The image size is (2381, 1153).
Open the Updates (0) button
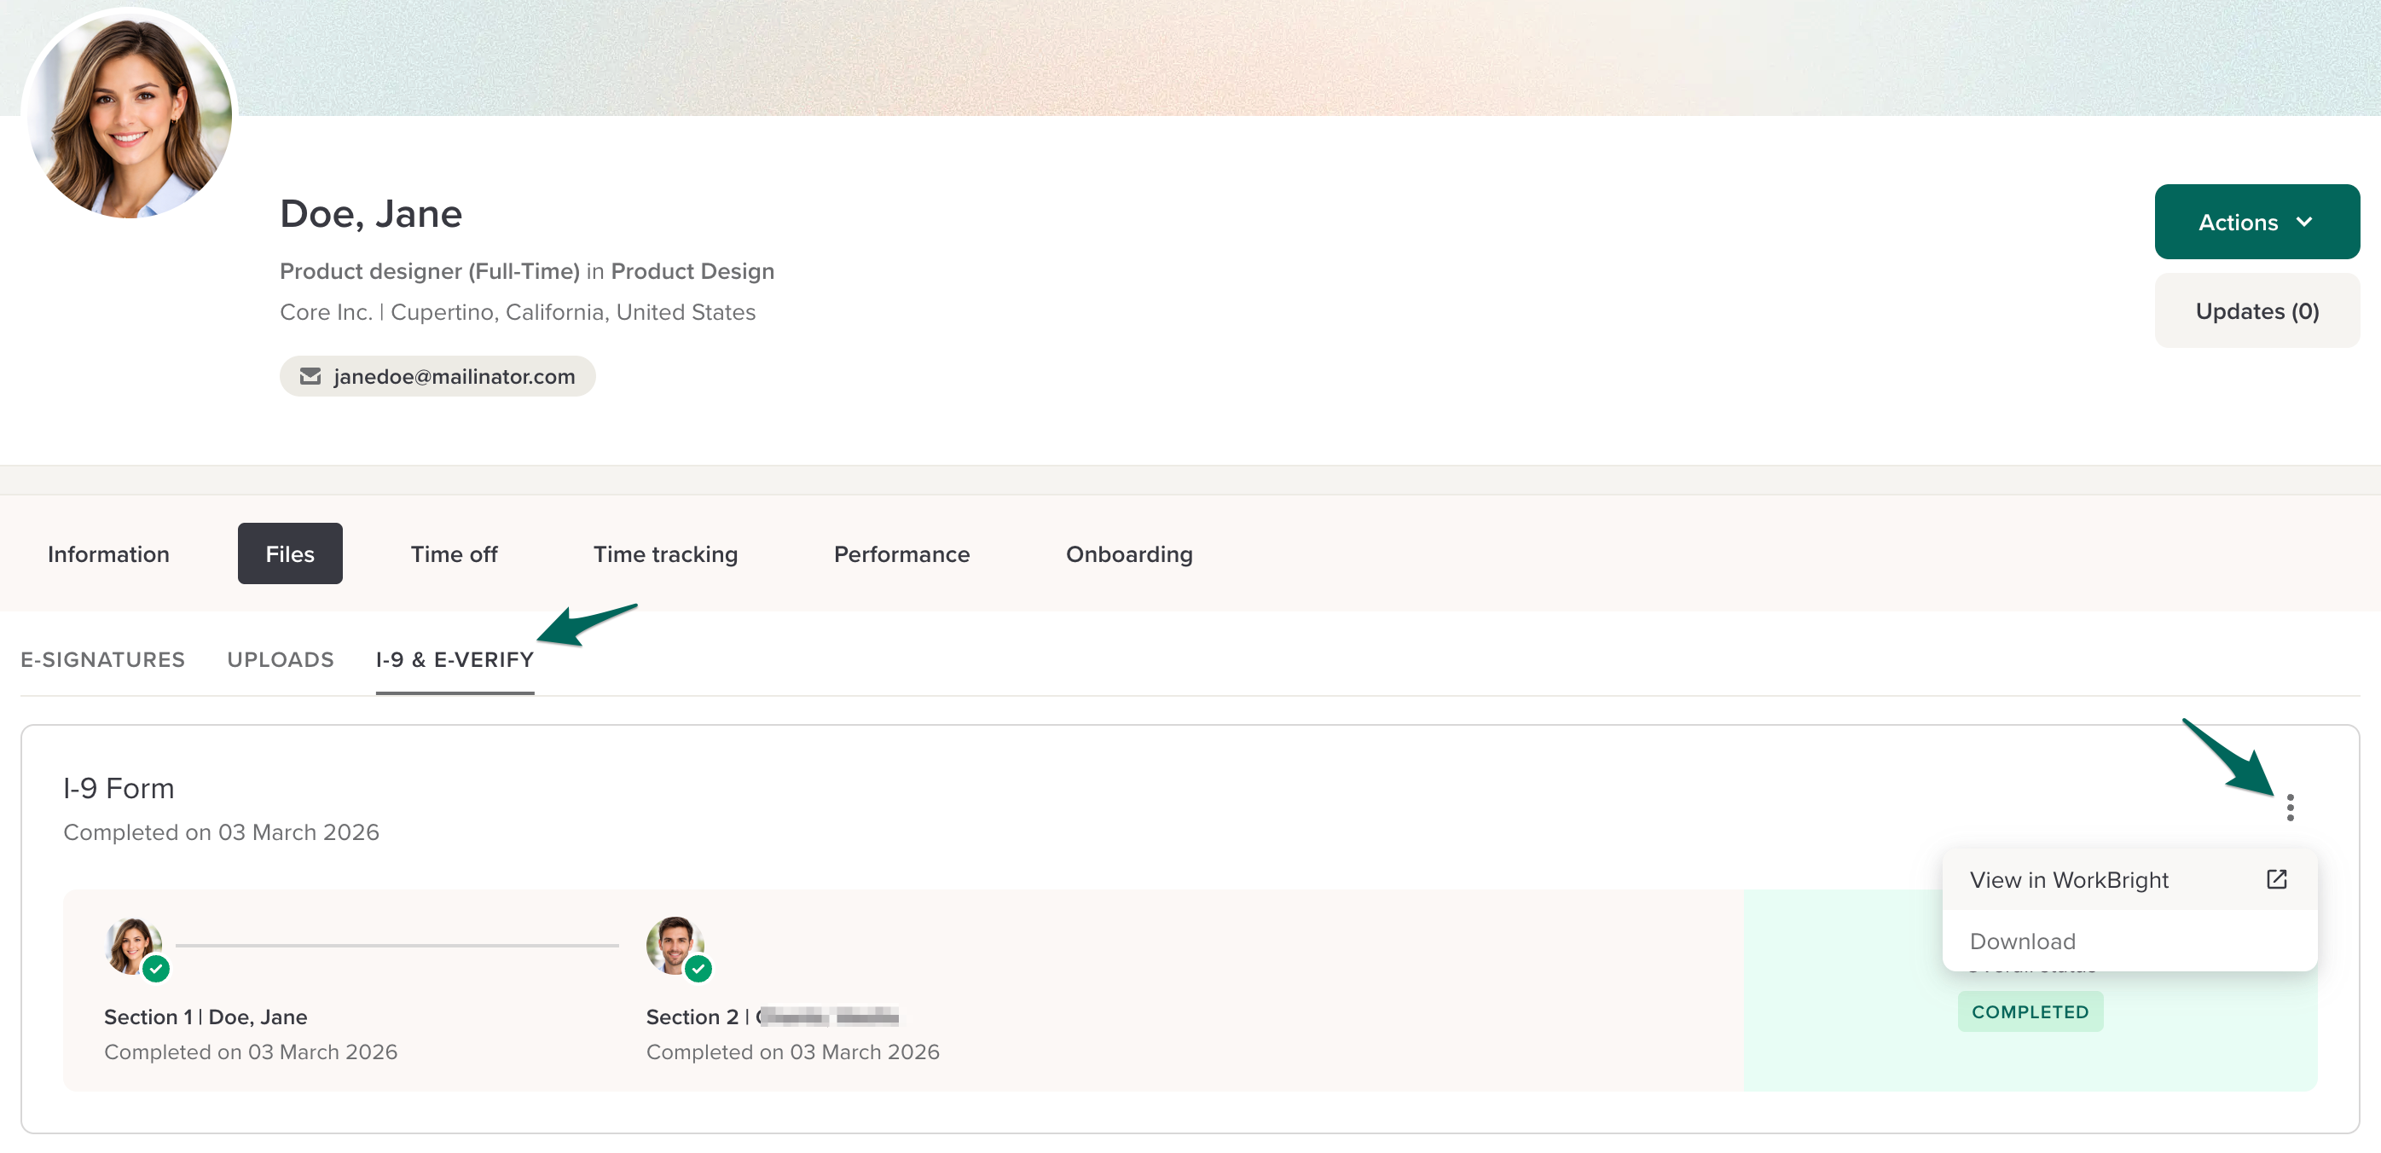point(2256,310)
